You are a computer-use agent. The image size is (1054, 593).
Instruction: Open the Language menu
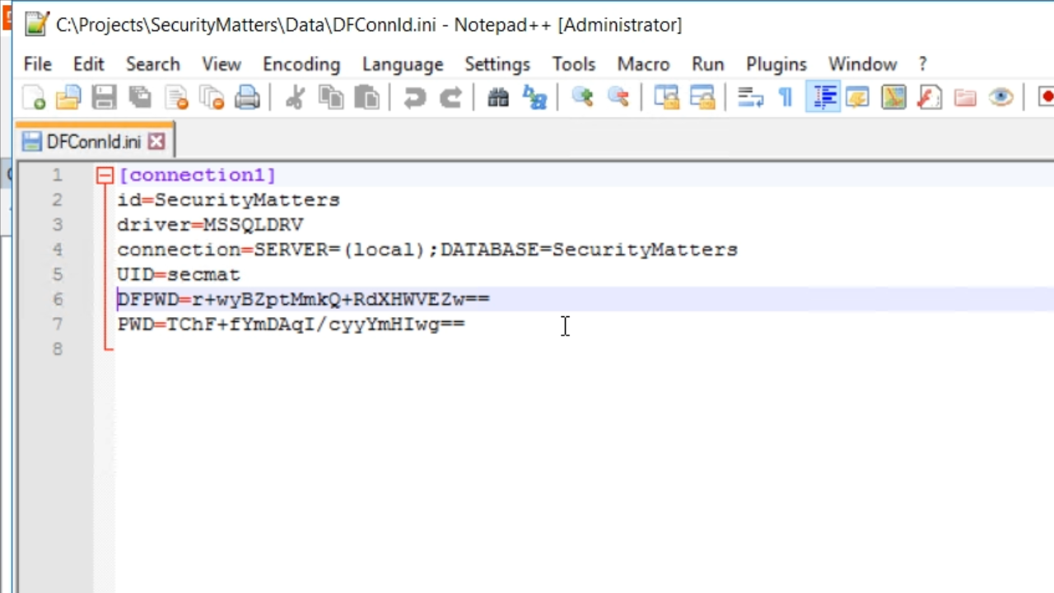pos(402,64)
